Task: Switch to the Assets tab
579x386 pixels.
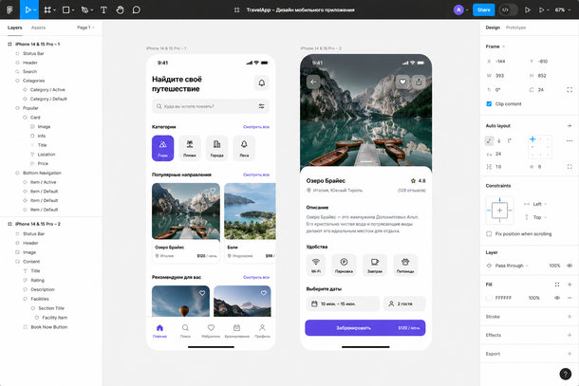Action: click(38, 28)
